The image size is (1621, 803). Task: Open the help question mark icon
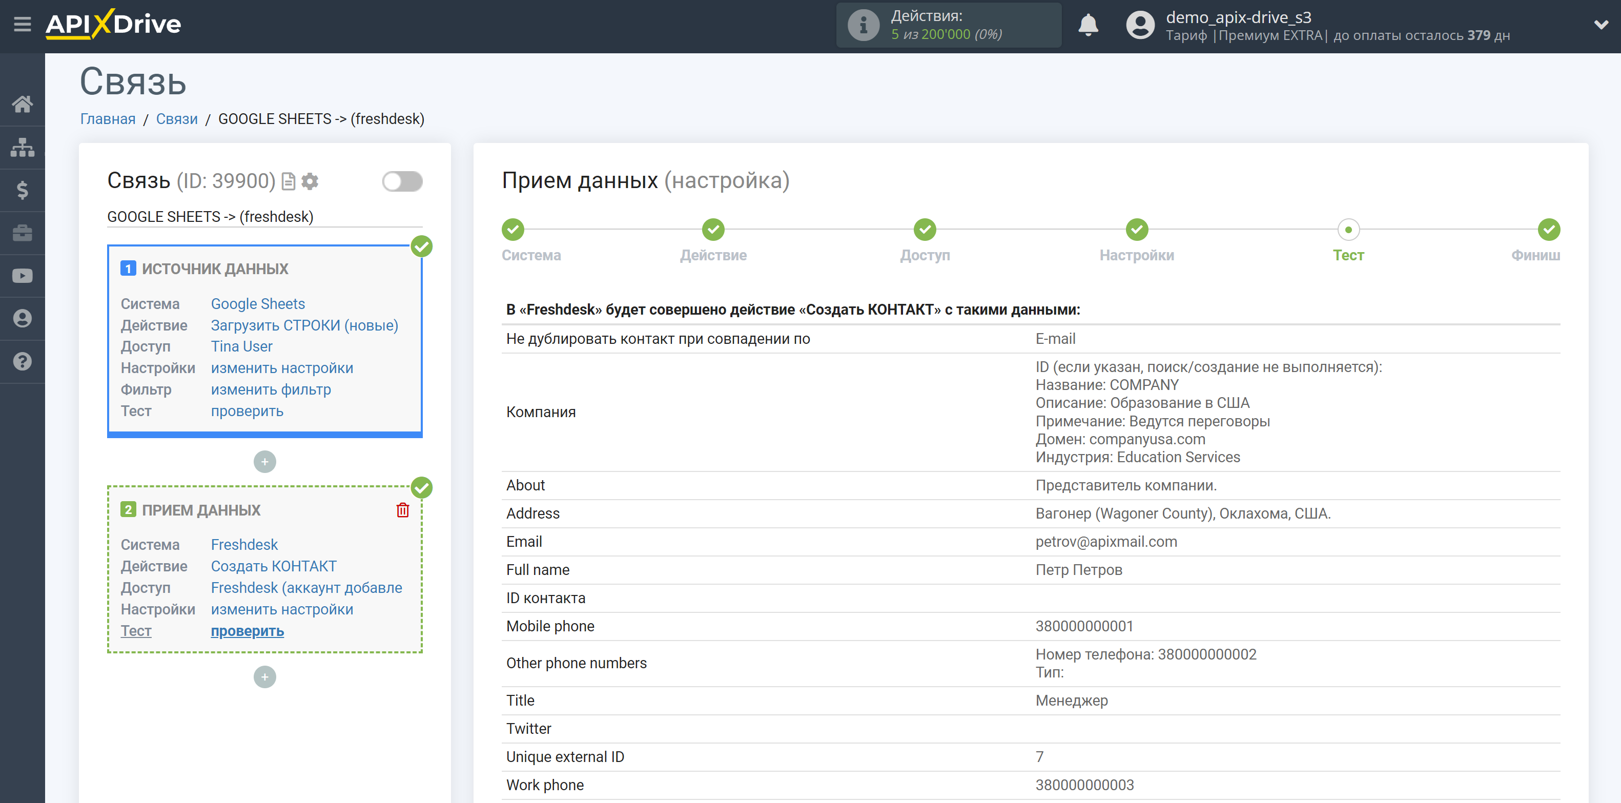pos(23,361)
